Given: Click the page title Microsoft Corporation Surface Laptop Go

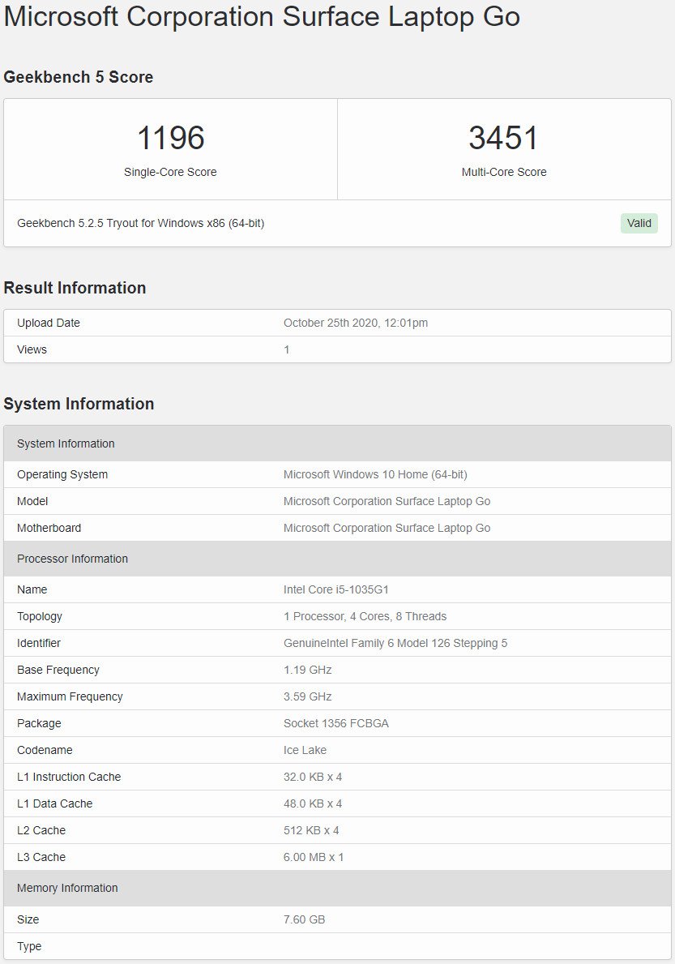Looking at the screenshot, I should coord(263,16).
